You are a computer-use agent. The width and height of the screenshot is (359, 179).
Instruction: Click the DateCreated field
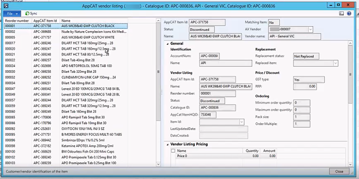point(224,135)
